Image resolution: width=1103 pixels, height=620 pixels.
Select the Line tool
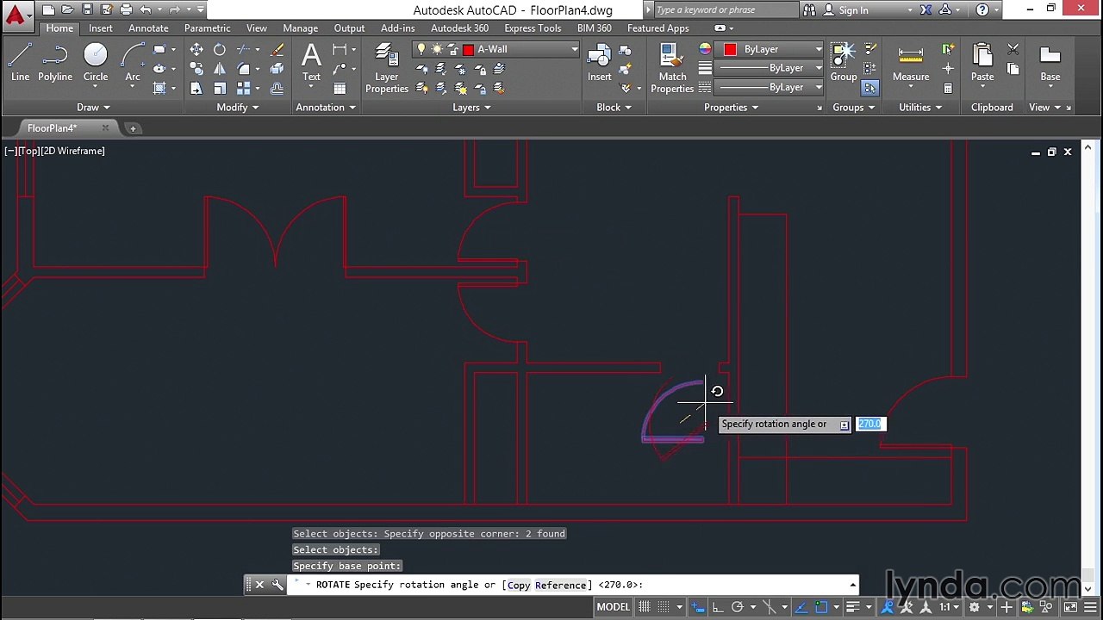pos(20,64)
